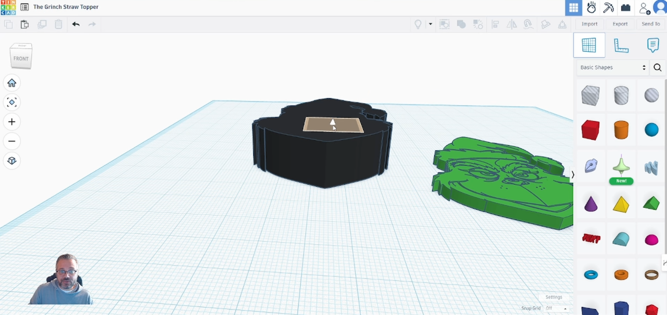
Task: Open the Notes tab
Action: [653, 45]
